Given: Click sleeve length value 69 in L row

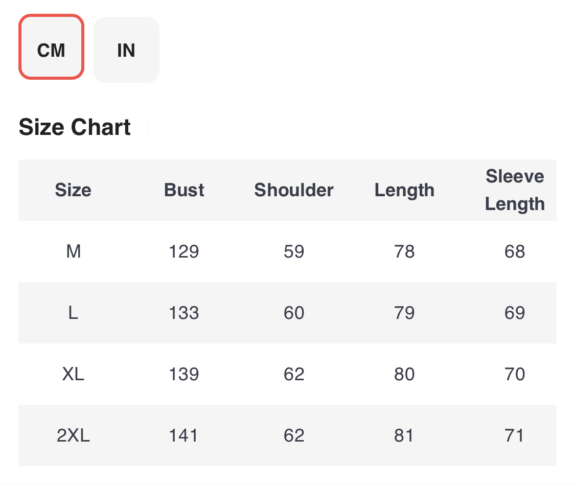Looking at the screenshot, I should (x=515, y=313).
